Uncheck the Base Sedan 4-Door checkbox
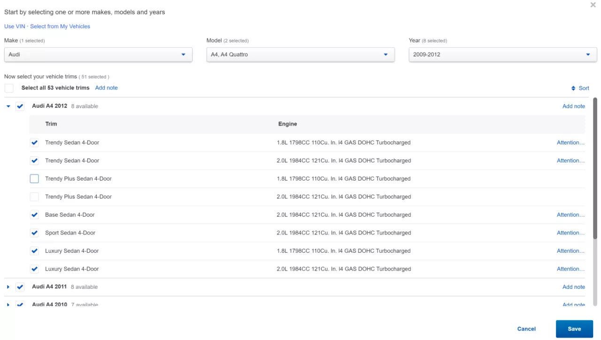Image resolution: width=601 pixels, height=340 pixels. click(x=34, y=215)
